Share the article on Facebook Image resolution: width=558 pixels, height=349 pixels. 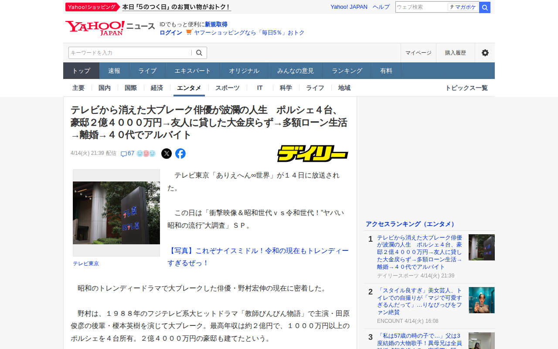(x=180, y=154)
